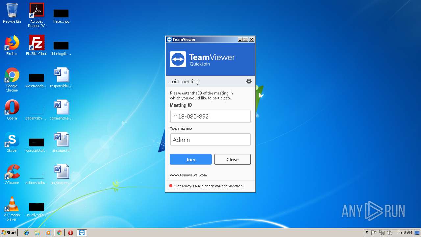Open Windows Explorer from the taskbar
Screen dimensions: 421x237
(x=37, y=233)
